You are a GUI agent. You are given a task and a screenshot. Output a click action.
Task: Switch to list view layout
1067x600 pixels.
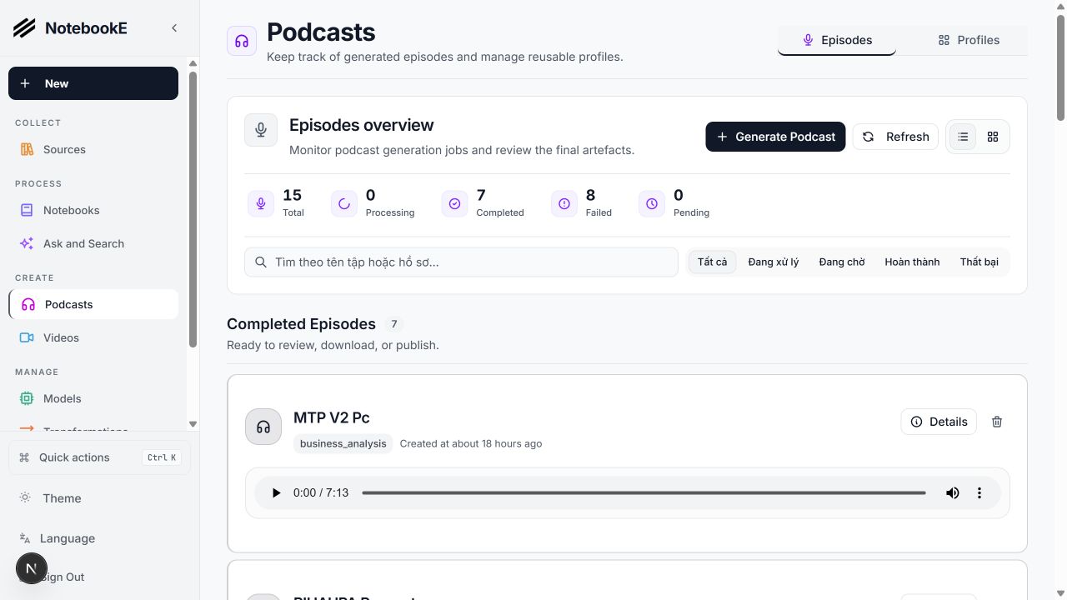963,137
